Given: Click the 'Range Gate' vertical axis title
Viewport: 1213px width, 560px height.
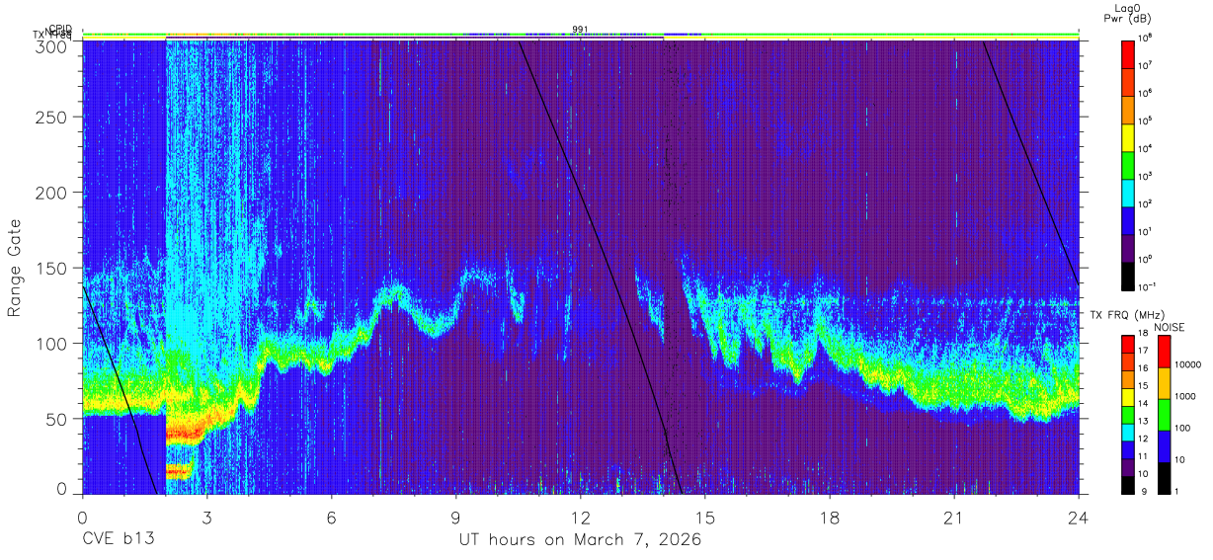Looking at the screenshot, I should click(15, 269).
